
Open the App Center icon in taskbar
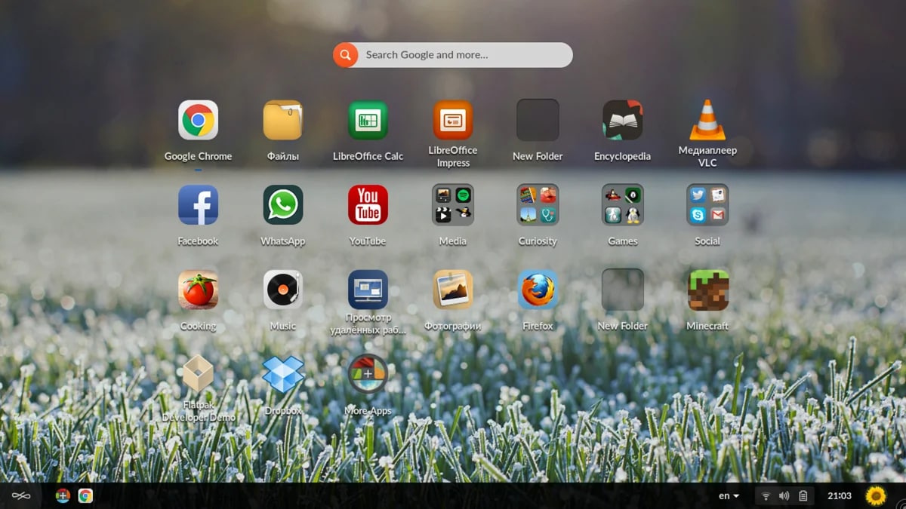pyautogui.click(x=63, y=495)
